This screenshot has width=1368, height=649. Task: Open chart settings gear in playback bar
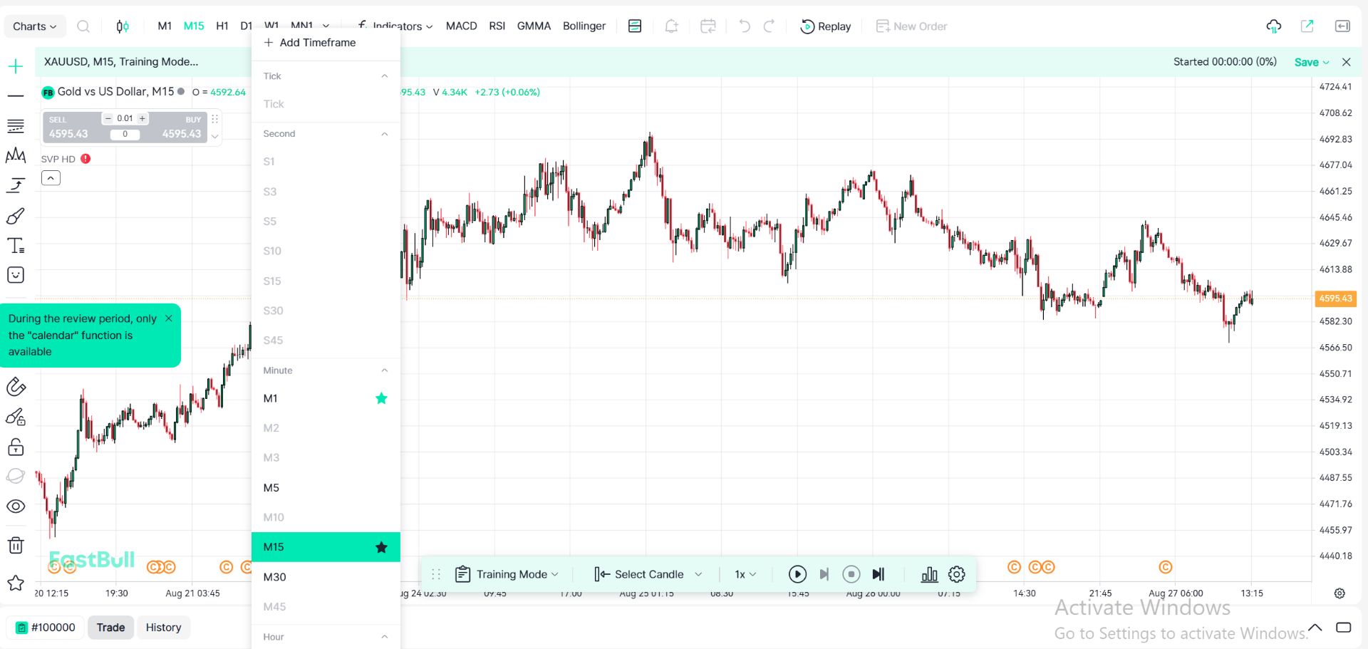click(x=957, y=574)
